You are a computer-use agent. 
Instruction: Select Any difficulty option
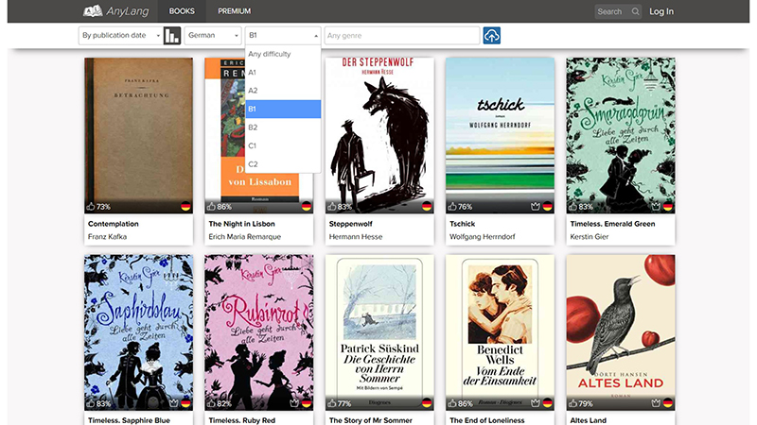(283, 54)
